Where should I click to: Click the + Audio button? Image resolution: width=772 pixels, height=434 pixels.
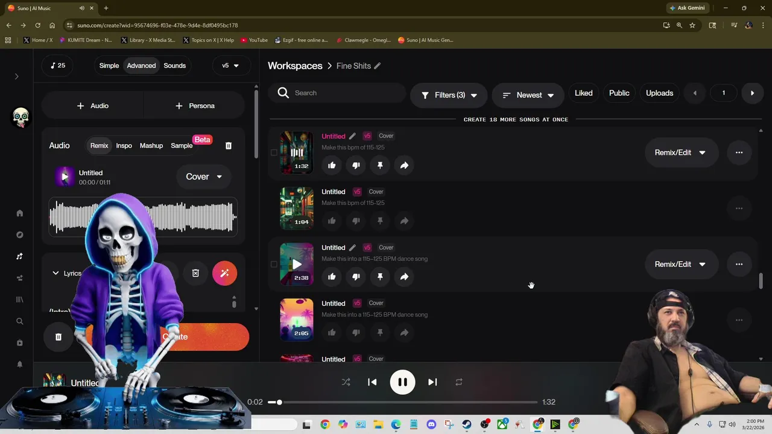pyautogui.click(x=92, y=106)
